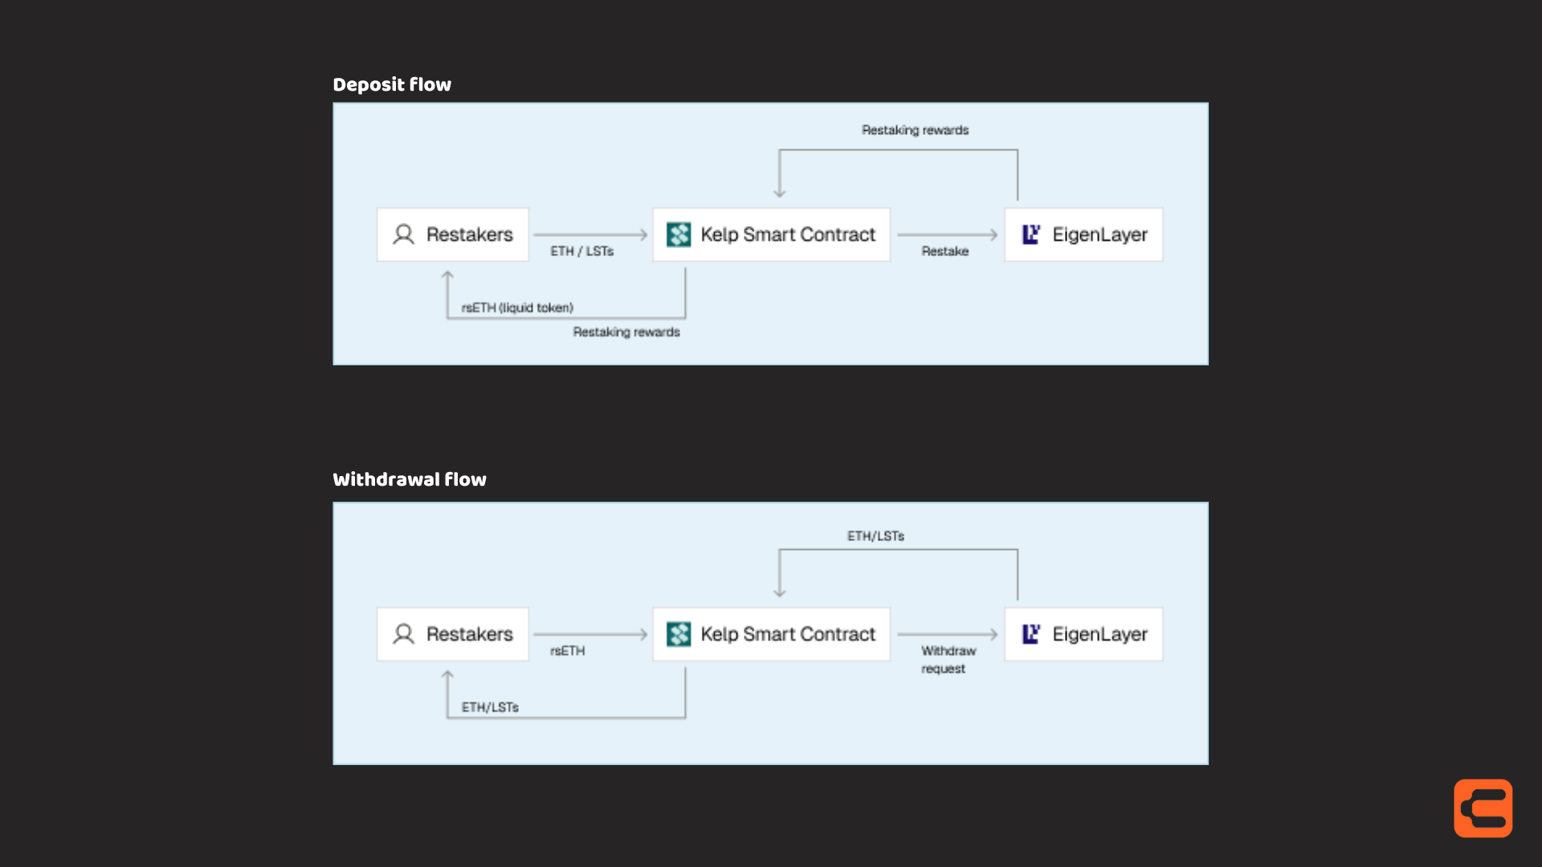Click the EigenLayer logo icon in Withdrawal flow
Viewport: 1542px width, 867px height.
(1031, 634)
